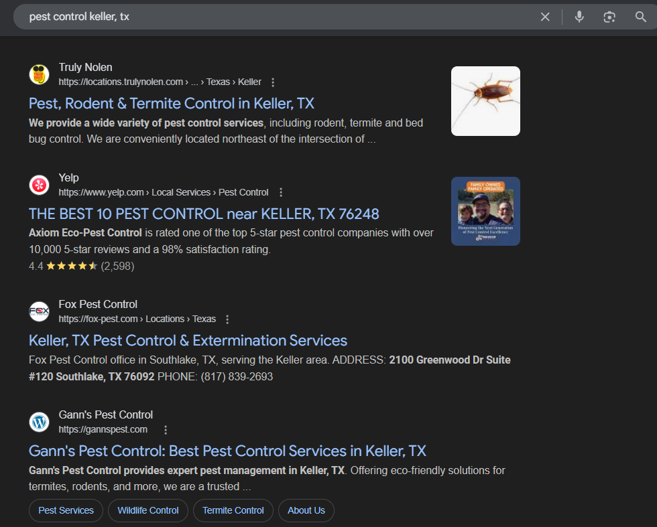Expand options menu for Fox Pest Control result

click(228, 319)
